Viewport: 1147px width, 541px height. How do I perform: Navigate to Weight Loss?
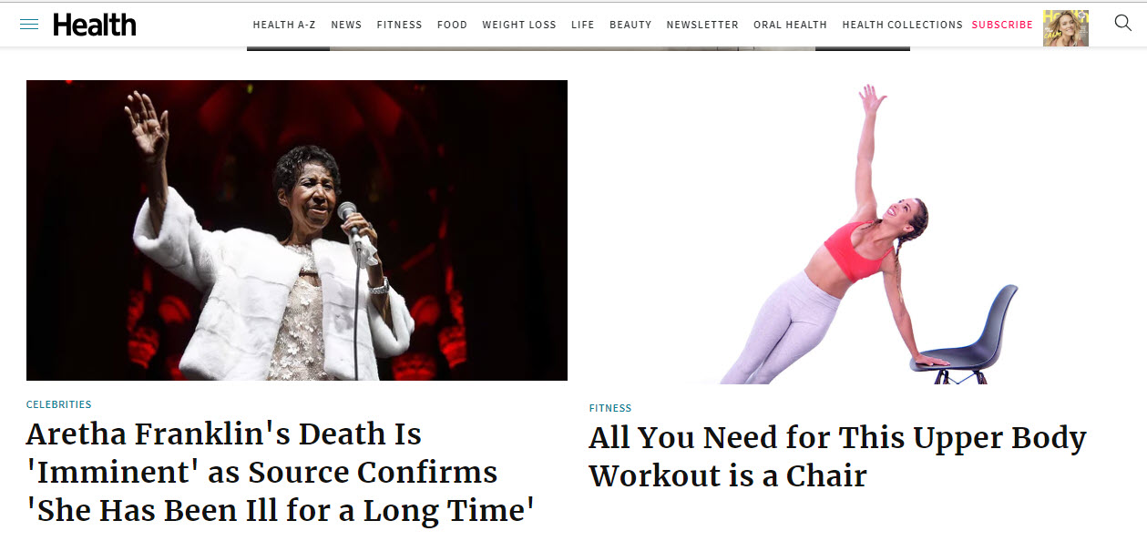pos(519,25)
